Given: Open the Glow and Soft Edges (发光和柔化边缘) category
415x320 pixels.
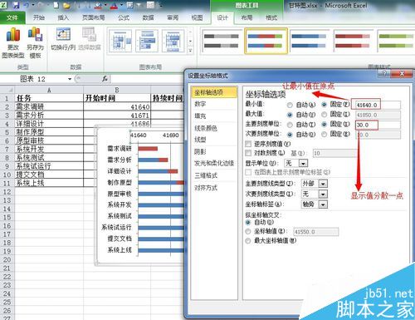Looking at the screenshot, I should pos(214,164).
